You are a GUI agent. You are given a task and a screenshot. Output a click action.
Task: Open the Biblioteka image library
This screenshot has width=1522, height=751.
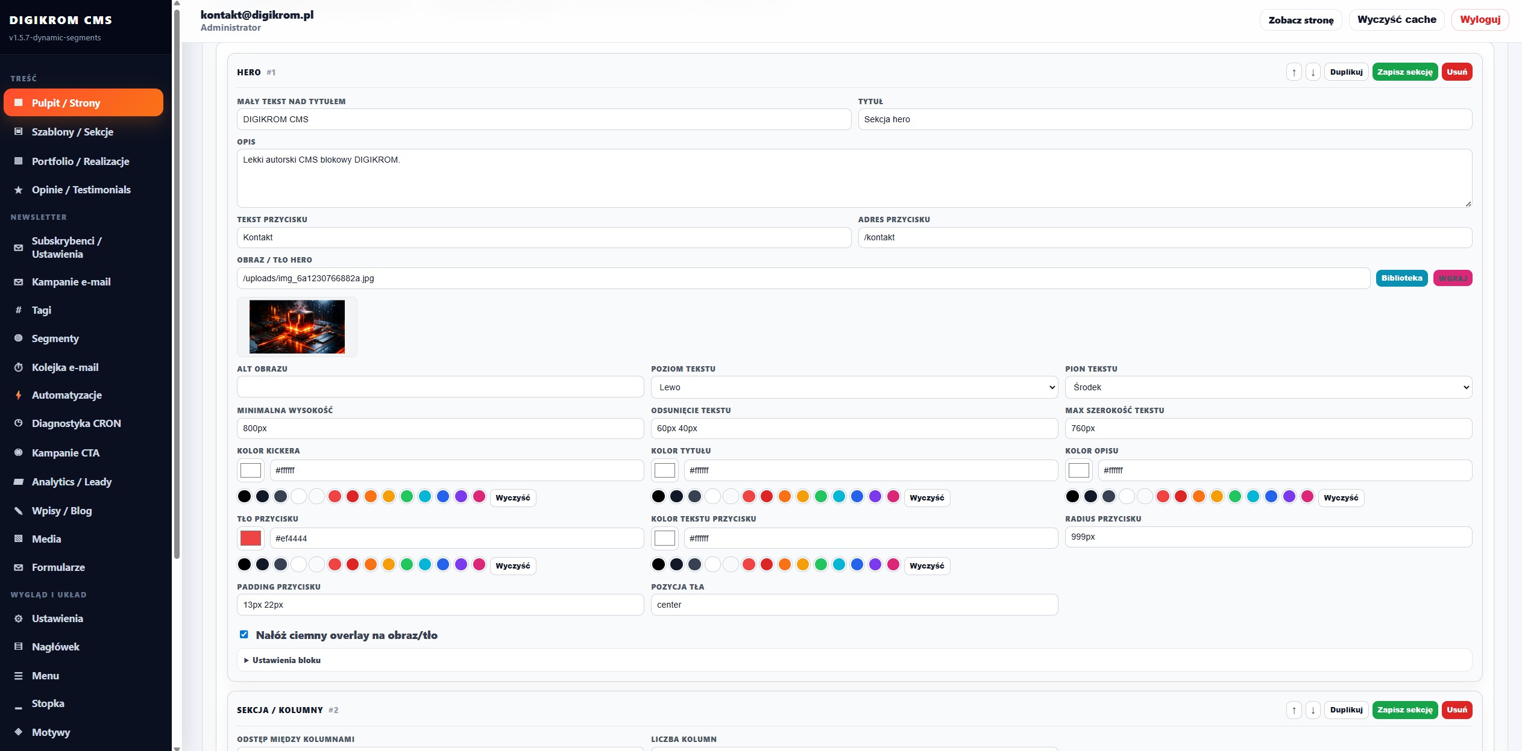pos(1401,278)
